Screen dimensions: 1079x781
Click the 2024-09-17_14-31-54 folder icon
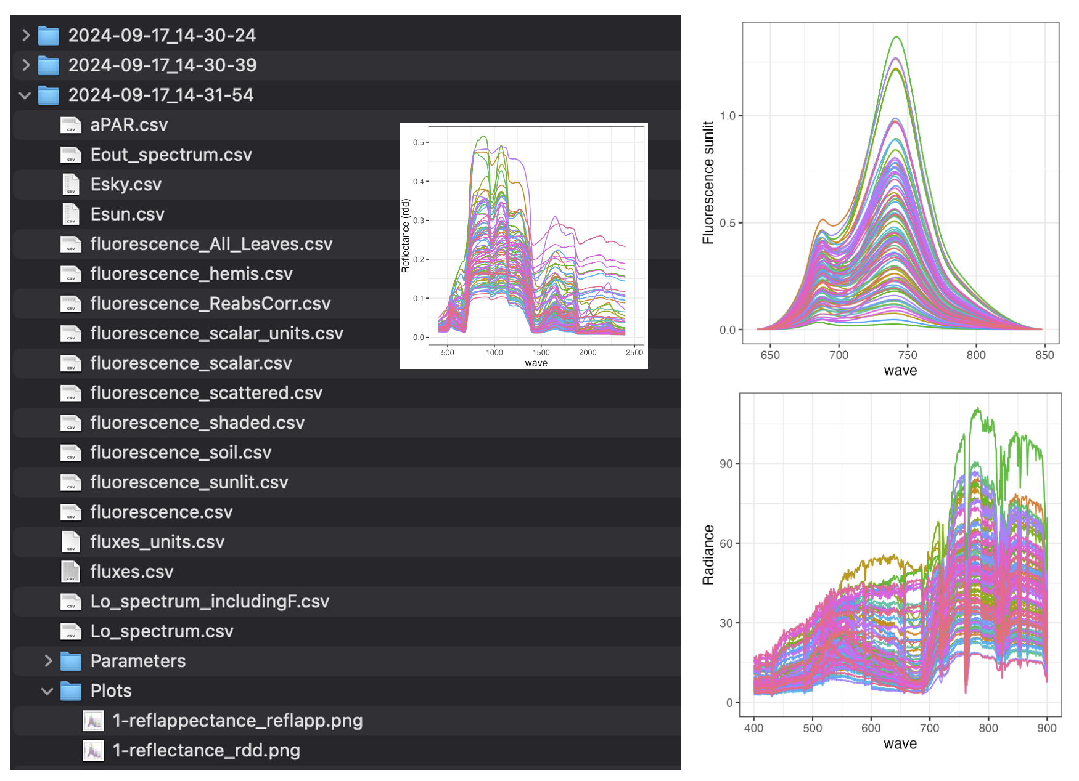click(x=49, y=95)
